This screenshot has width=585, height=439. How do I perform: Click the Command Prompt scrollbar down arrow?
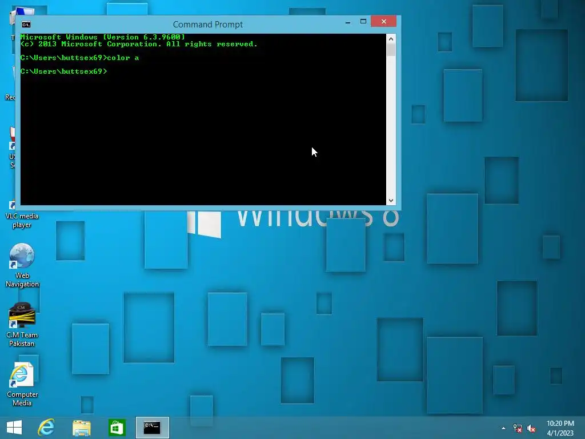391,201
